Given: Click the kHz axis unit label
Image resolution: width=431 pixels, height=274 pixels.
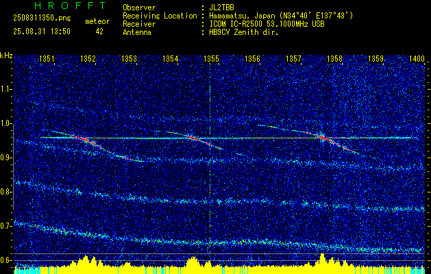Looking at the screenshot, I should click(6, 55).
